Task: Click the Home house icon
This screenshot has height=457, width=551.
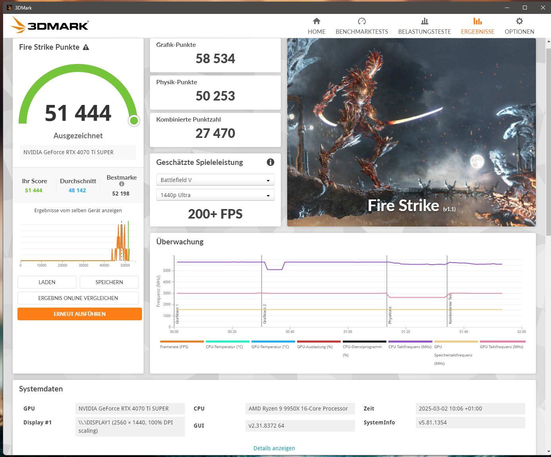Action: click(317, 21)
